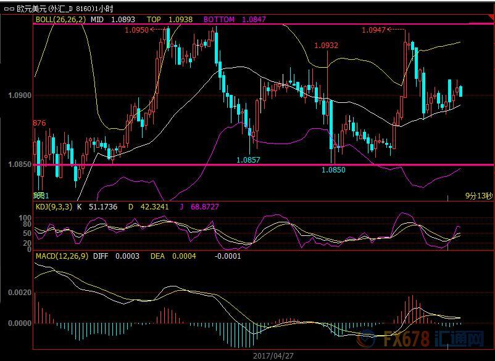Click the 9分13秒 countdown timer
The image size is (495, 361).
(478, 195)
